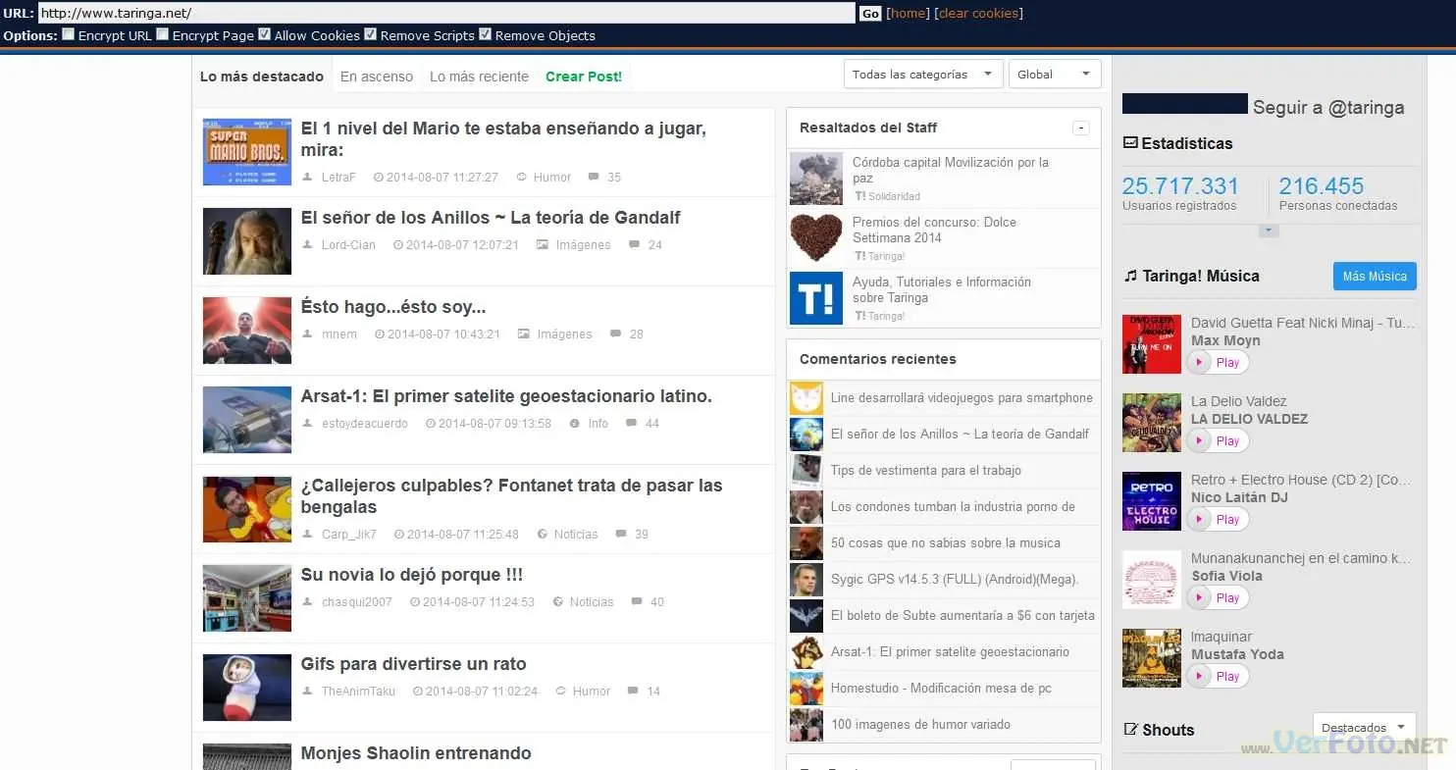Image resolution: width=1456 pixels, height=770 pixels.
Task: Click the David Guetta album cover
Action: point(1152,344)
